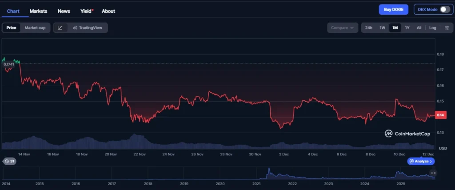Viewport: 455px width, 190px height.
Task: Click the 2 Dec date label
Action: point(284,154)
